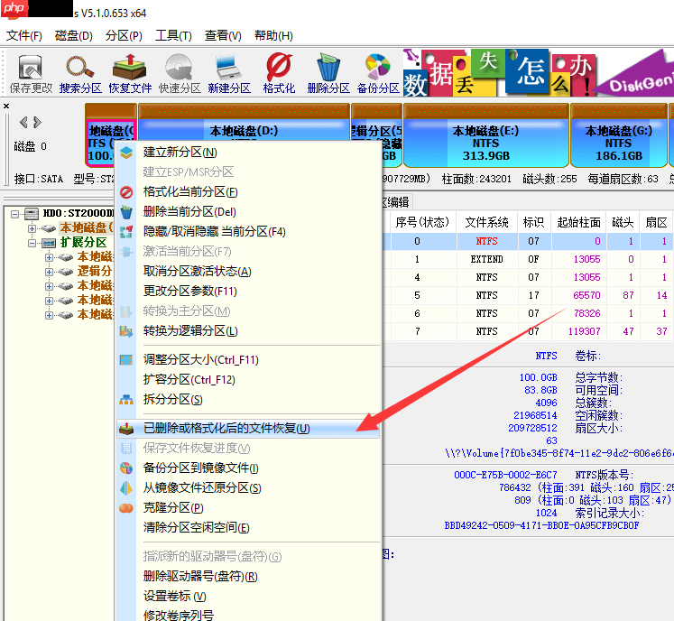Select 克隆分区(P) context menu entry
The height and width of the screenshot is (621, 674).
pos(173,507)
